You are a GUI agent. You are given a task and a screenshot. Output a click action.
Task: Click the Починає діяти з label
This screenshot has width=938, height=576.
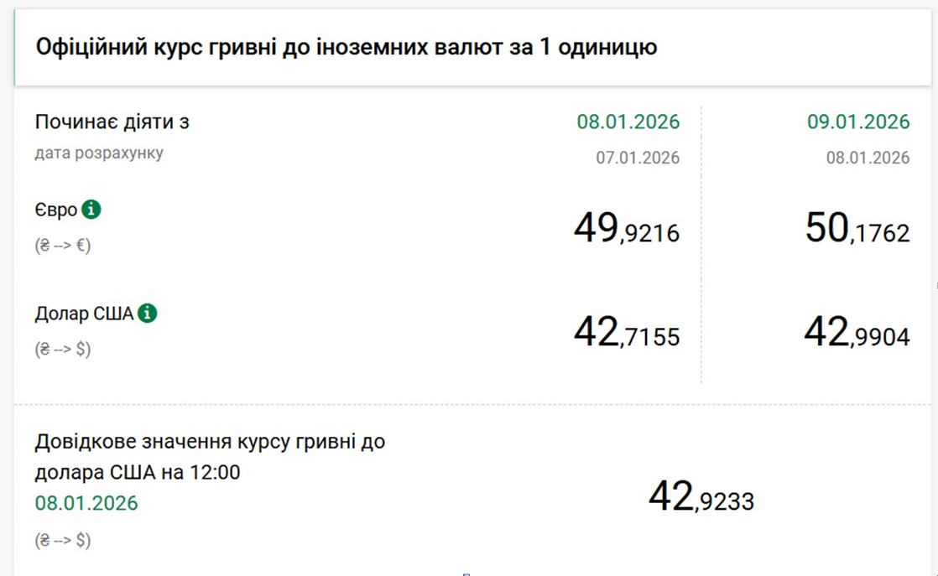pyautogui.click(x=112, y=122)
